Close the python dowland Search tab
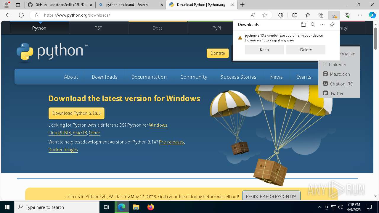379x213 pixels. click(x=162, y=5)
